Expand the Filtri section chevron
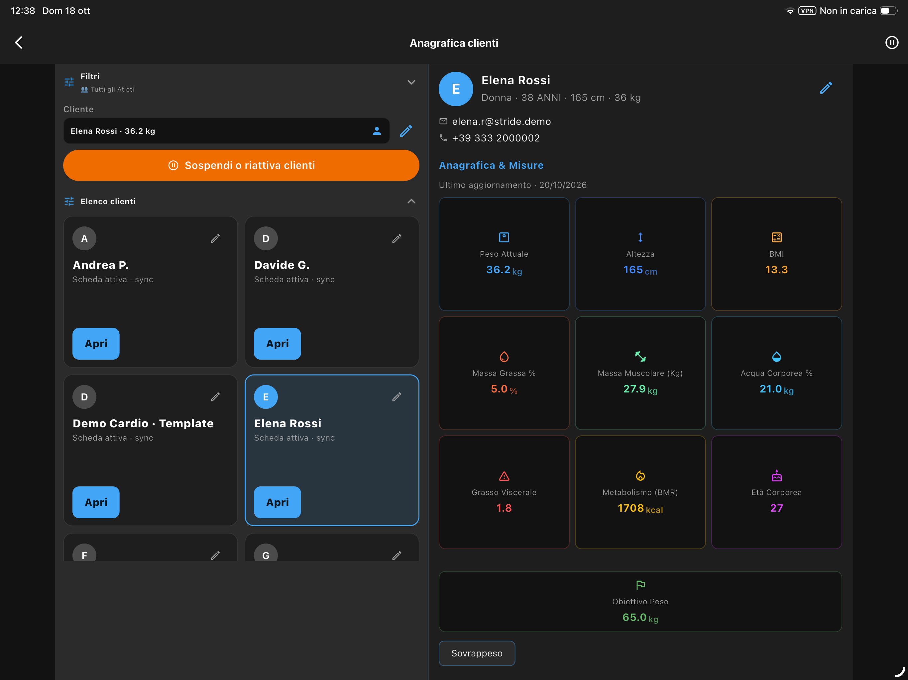The image size is (908, 680). (x=411, y=82)
